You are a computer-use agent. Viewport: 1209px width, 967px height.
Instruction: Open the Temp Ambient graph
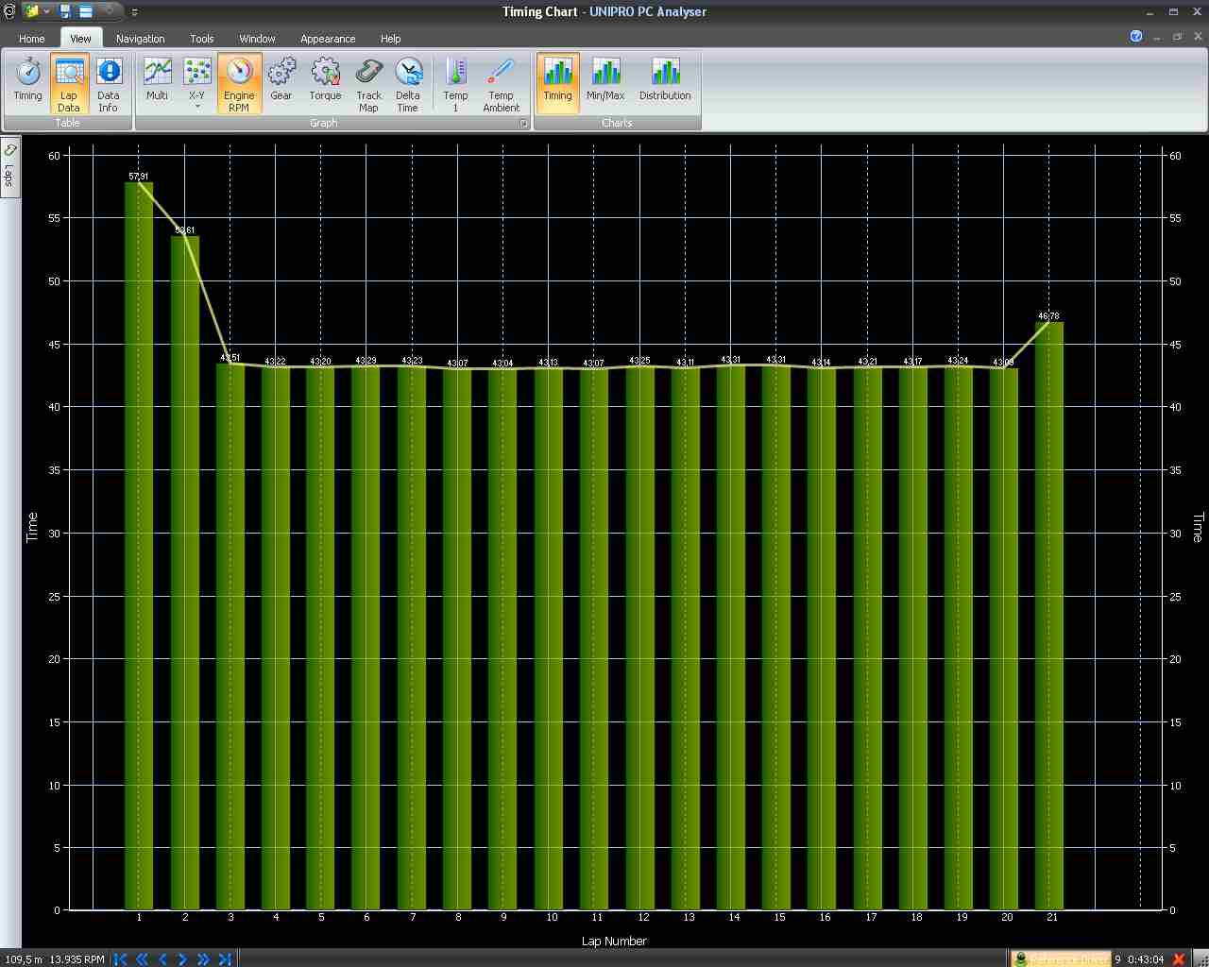(502, 84)
